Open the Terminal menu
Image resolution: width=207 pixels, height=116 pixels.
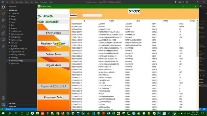click(x=44, y=2)
